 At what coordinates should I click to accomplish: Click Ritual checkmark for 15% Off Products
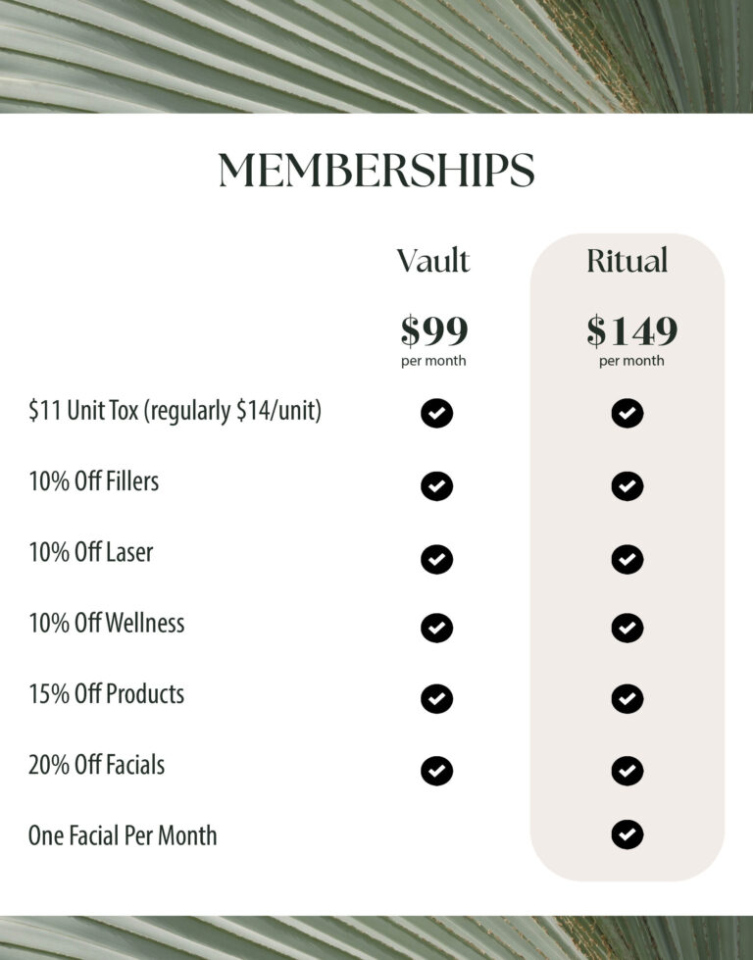[627, 698]
